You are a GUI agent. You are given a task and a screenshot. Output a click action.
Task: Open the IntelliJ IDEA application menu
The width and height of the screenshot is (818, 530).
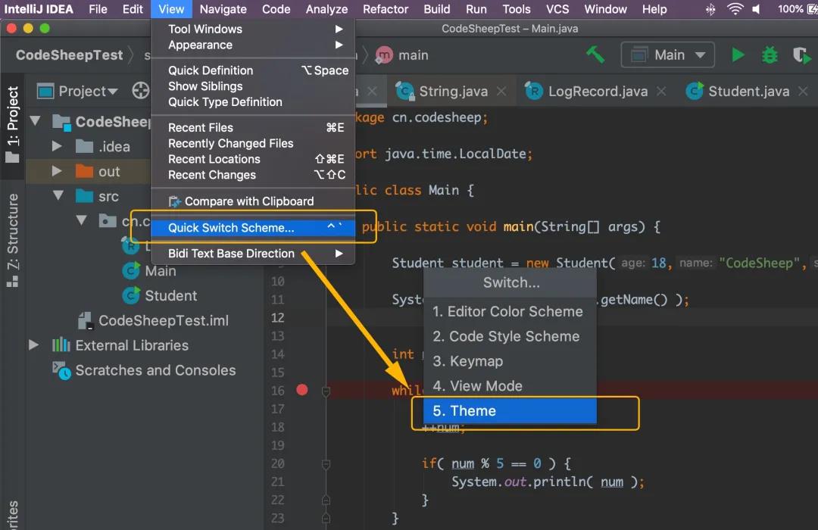(39, 9)
